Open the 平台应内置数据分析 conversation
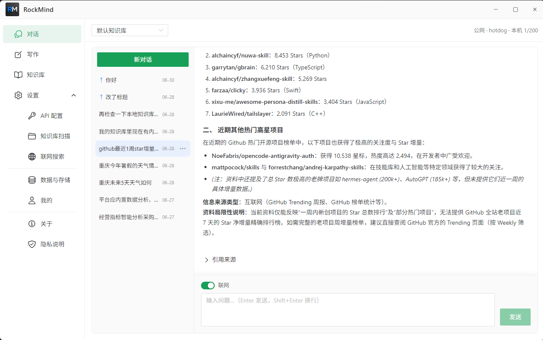Viewport: 543px width, 340px height. click(x=143, y=200)
